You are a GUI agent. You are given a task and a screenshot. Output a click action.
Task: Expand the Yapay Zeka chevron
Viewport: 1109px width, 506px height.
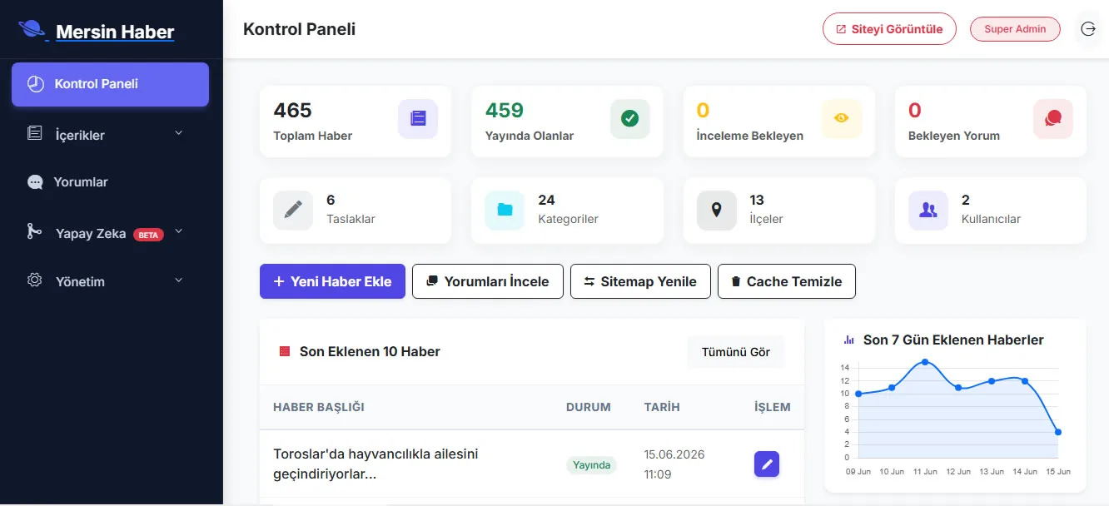(178, 232)
